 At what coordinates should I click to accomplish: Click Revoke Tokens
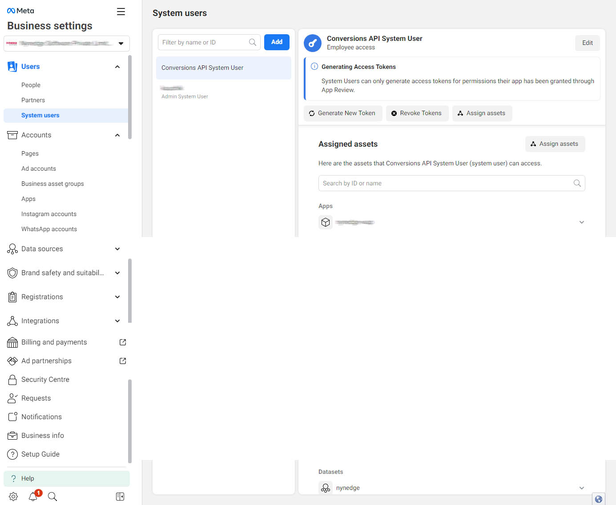coord(417,113)
